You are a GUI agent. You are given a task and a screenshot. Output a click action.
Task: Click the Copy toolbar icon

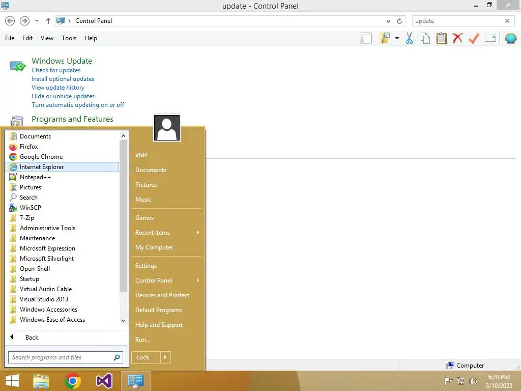pos(425,38)
